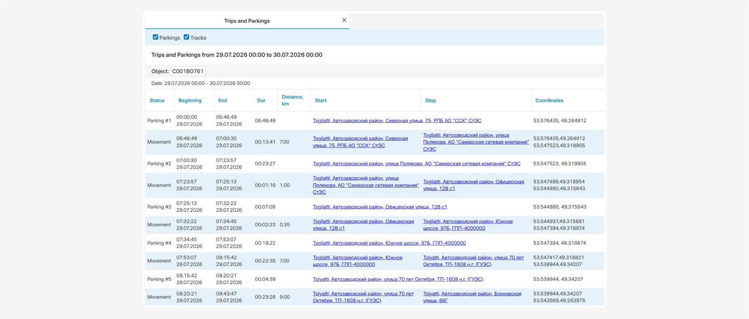Toggle the Parkings checkbox
Screen dimensions: 749x319
(x=155, y=37)
